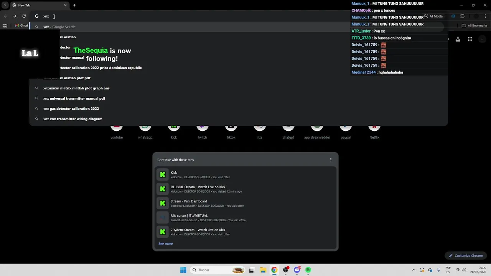The height and width of the screenshot is (276, 491).
Task: Choose suggestion "xnx universal transmitter manual pdf"
Action: pyautogui.click(x=238, y=99)
